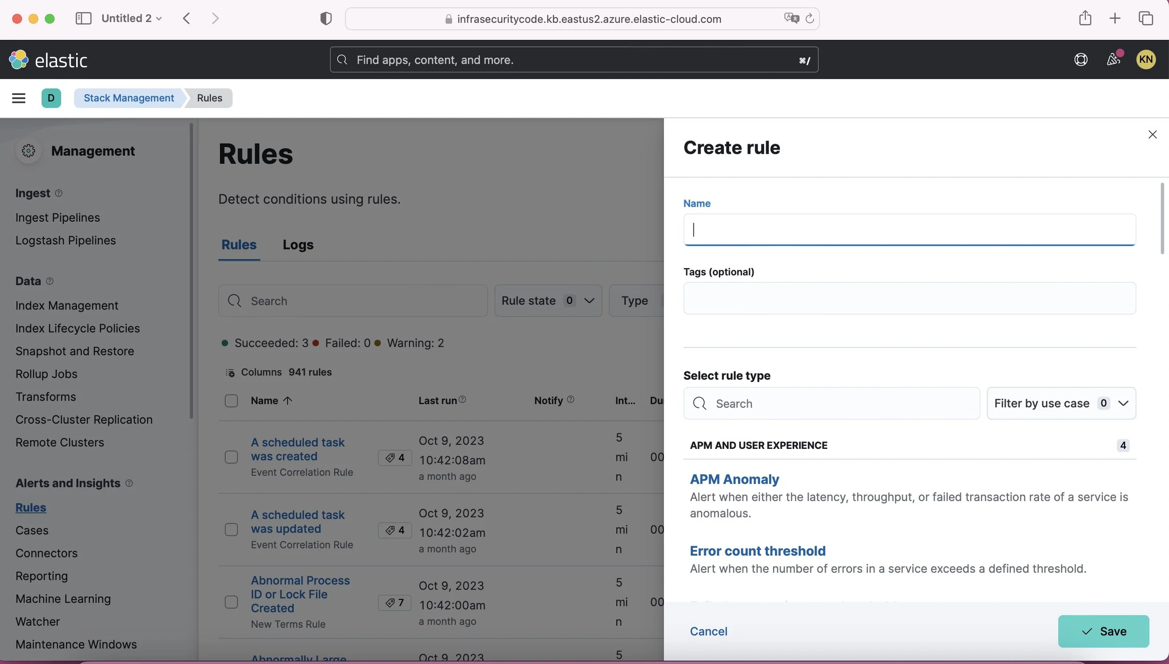
Task: Click the D space avatar icon
Action: [x=51, y=98]
